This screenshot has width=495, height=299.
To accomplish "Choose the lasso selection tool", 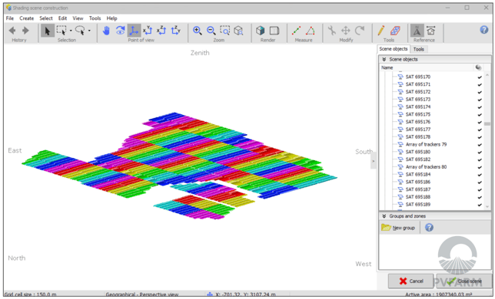I will pyautogui.click(x=80, y=31).
